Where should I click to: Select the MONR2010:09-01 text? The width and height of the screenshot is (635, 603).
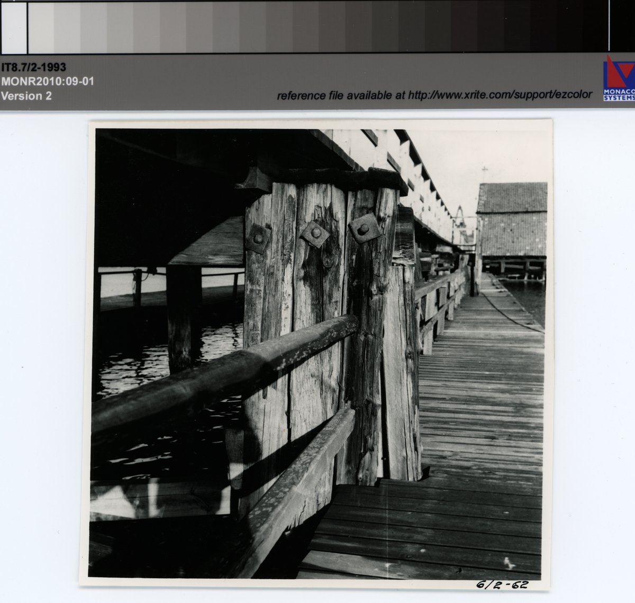48,82
